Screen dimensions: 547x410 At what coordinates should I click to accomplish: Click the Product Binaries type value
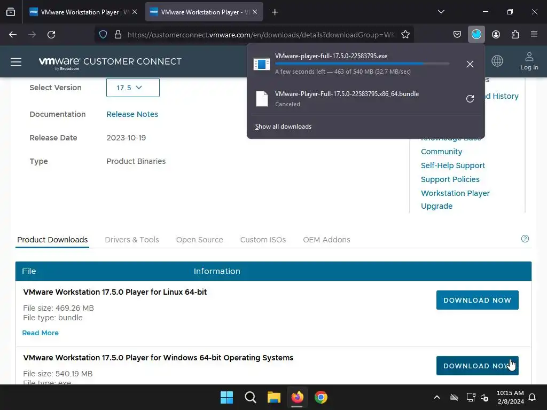point(136,161)
